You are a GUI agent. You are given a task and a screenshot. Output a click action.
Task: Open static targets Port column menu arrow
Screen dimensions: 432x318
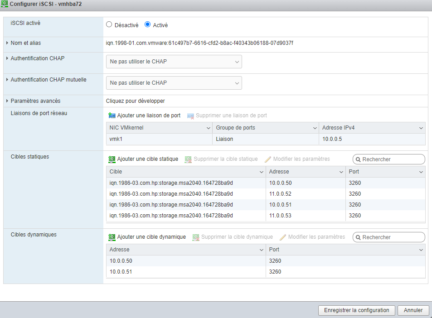421,172
